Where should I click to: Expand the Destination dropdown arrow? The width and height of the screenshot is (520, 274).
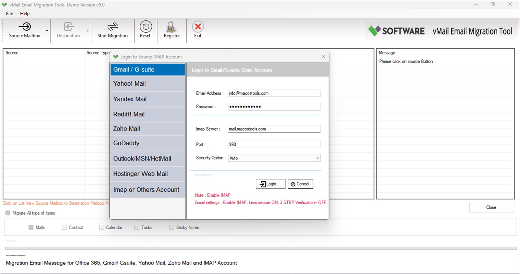pos(88,32)
